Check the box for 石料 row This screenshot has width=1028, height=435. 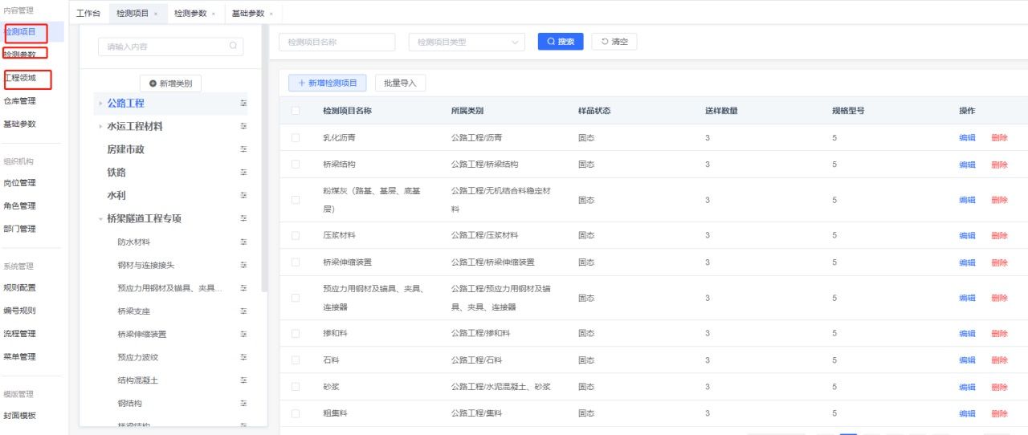click(x=296, y=360)
